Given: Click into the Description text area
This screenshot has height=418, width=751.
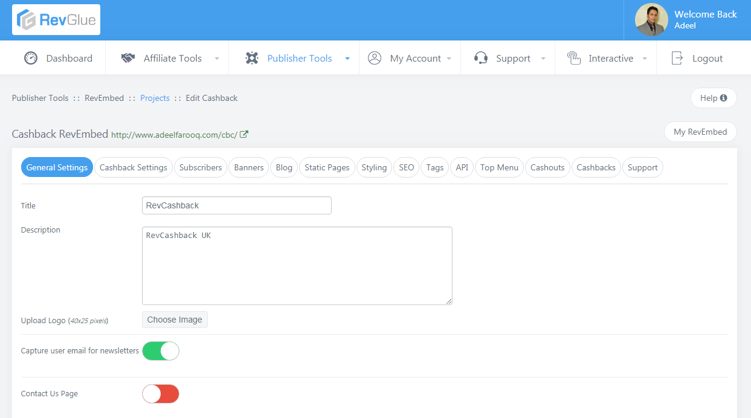Looking at the screenshot, I should point(297,266).
